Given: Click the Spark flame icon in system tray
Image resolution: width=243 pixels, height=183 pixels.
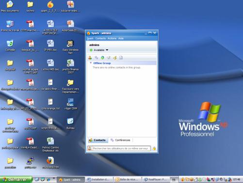Looking at the screenshot, I should pyautogui.click(x=183, y=180).
